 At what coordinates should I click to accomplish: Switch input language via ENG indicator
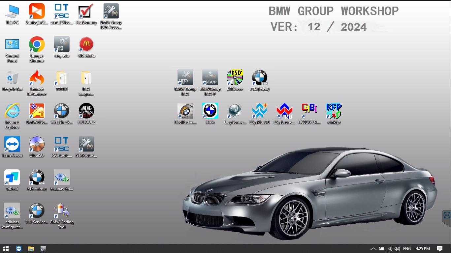pos(407,248)
